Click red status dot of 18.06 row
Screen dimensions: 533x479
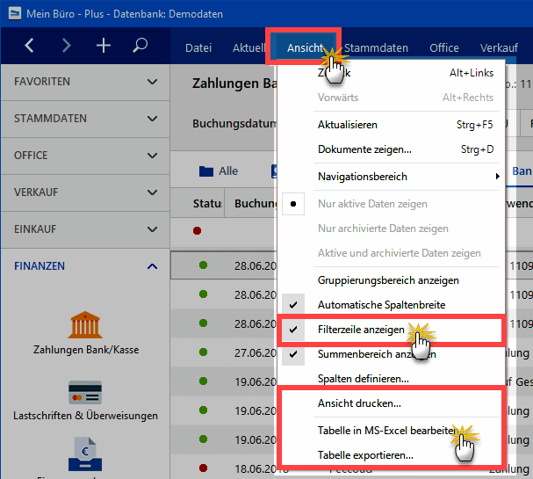(x=203, y=468)
